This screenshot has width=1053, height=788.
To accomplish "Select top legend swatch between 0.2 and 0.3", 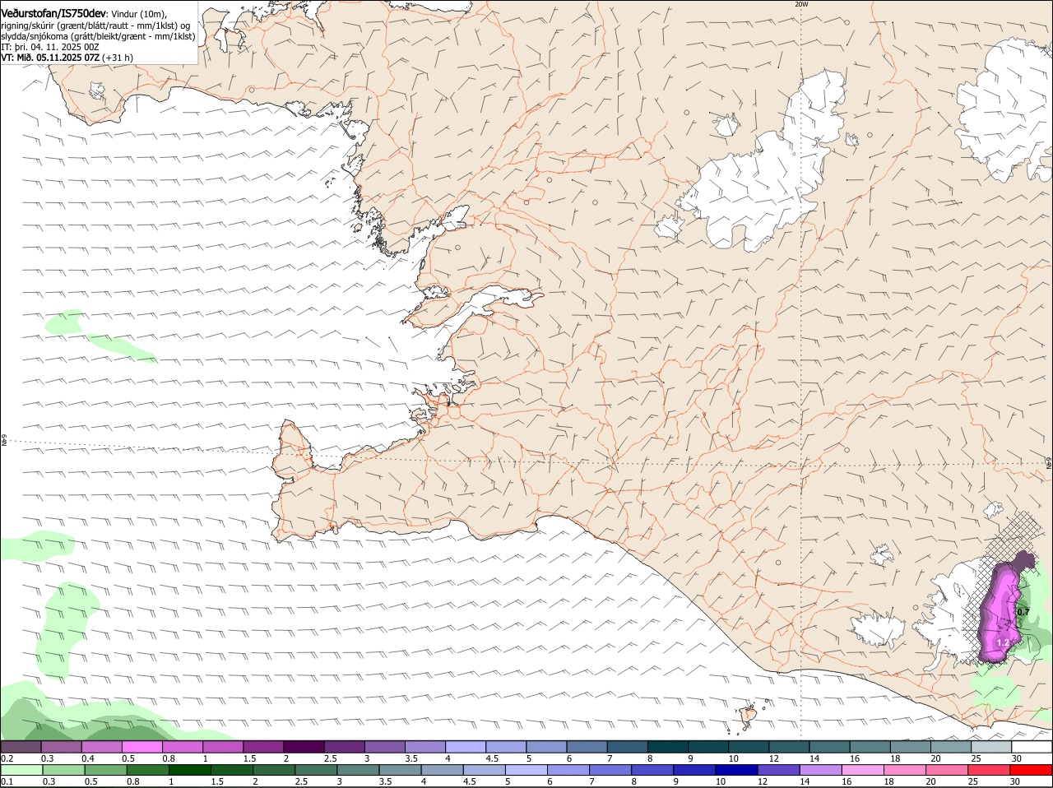I will tap(22, 747).
